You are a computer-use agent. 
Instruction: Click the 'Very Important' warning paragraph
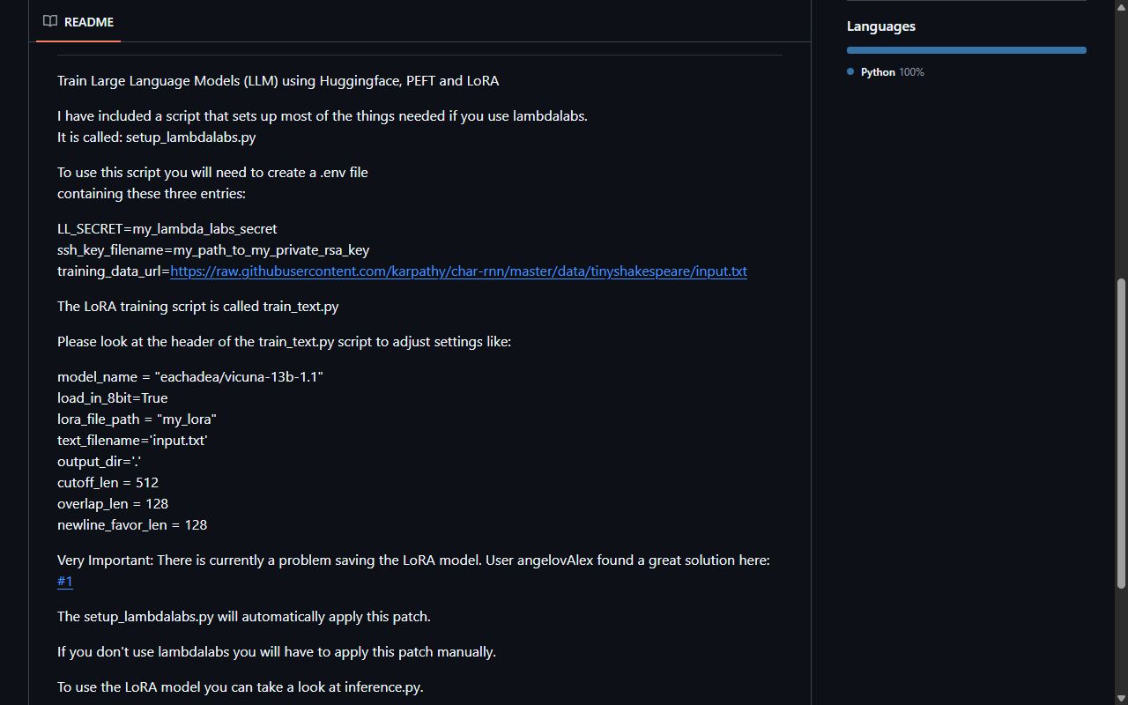tap(413, 570)
